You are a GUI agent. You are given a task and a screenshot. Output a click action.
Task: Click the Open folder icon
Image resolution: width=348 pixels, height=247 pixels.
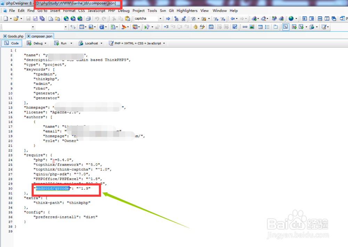[x=16, y=19]
